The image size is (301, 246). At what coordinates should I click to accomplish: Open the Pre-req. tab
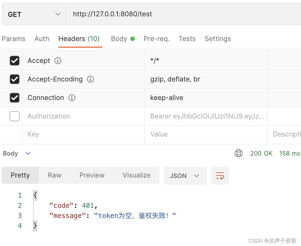point(157,39)
